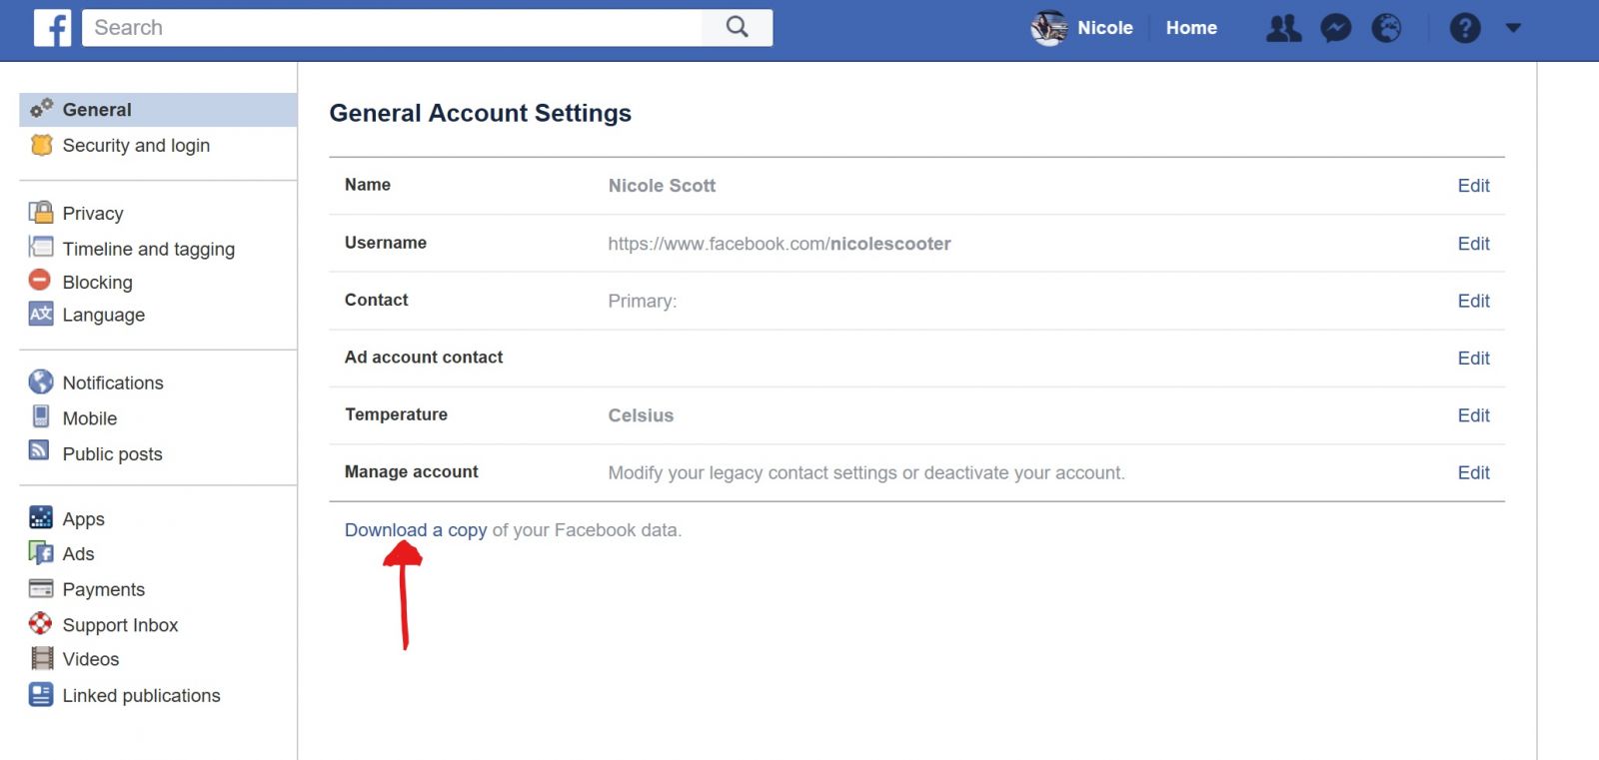This screenshot has height=760, width=1599.
Task: Open Apps settings
Action: (83, 519)
